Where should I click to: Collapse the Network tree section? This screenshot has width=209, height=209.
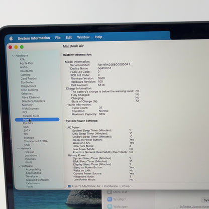click(19, 149)
